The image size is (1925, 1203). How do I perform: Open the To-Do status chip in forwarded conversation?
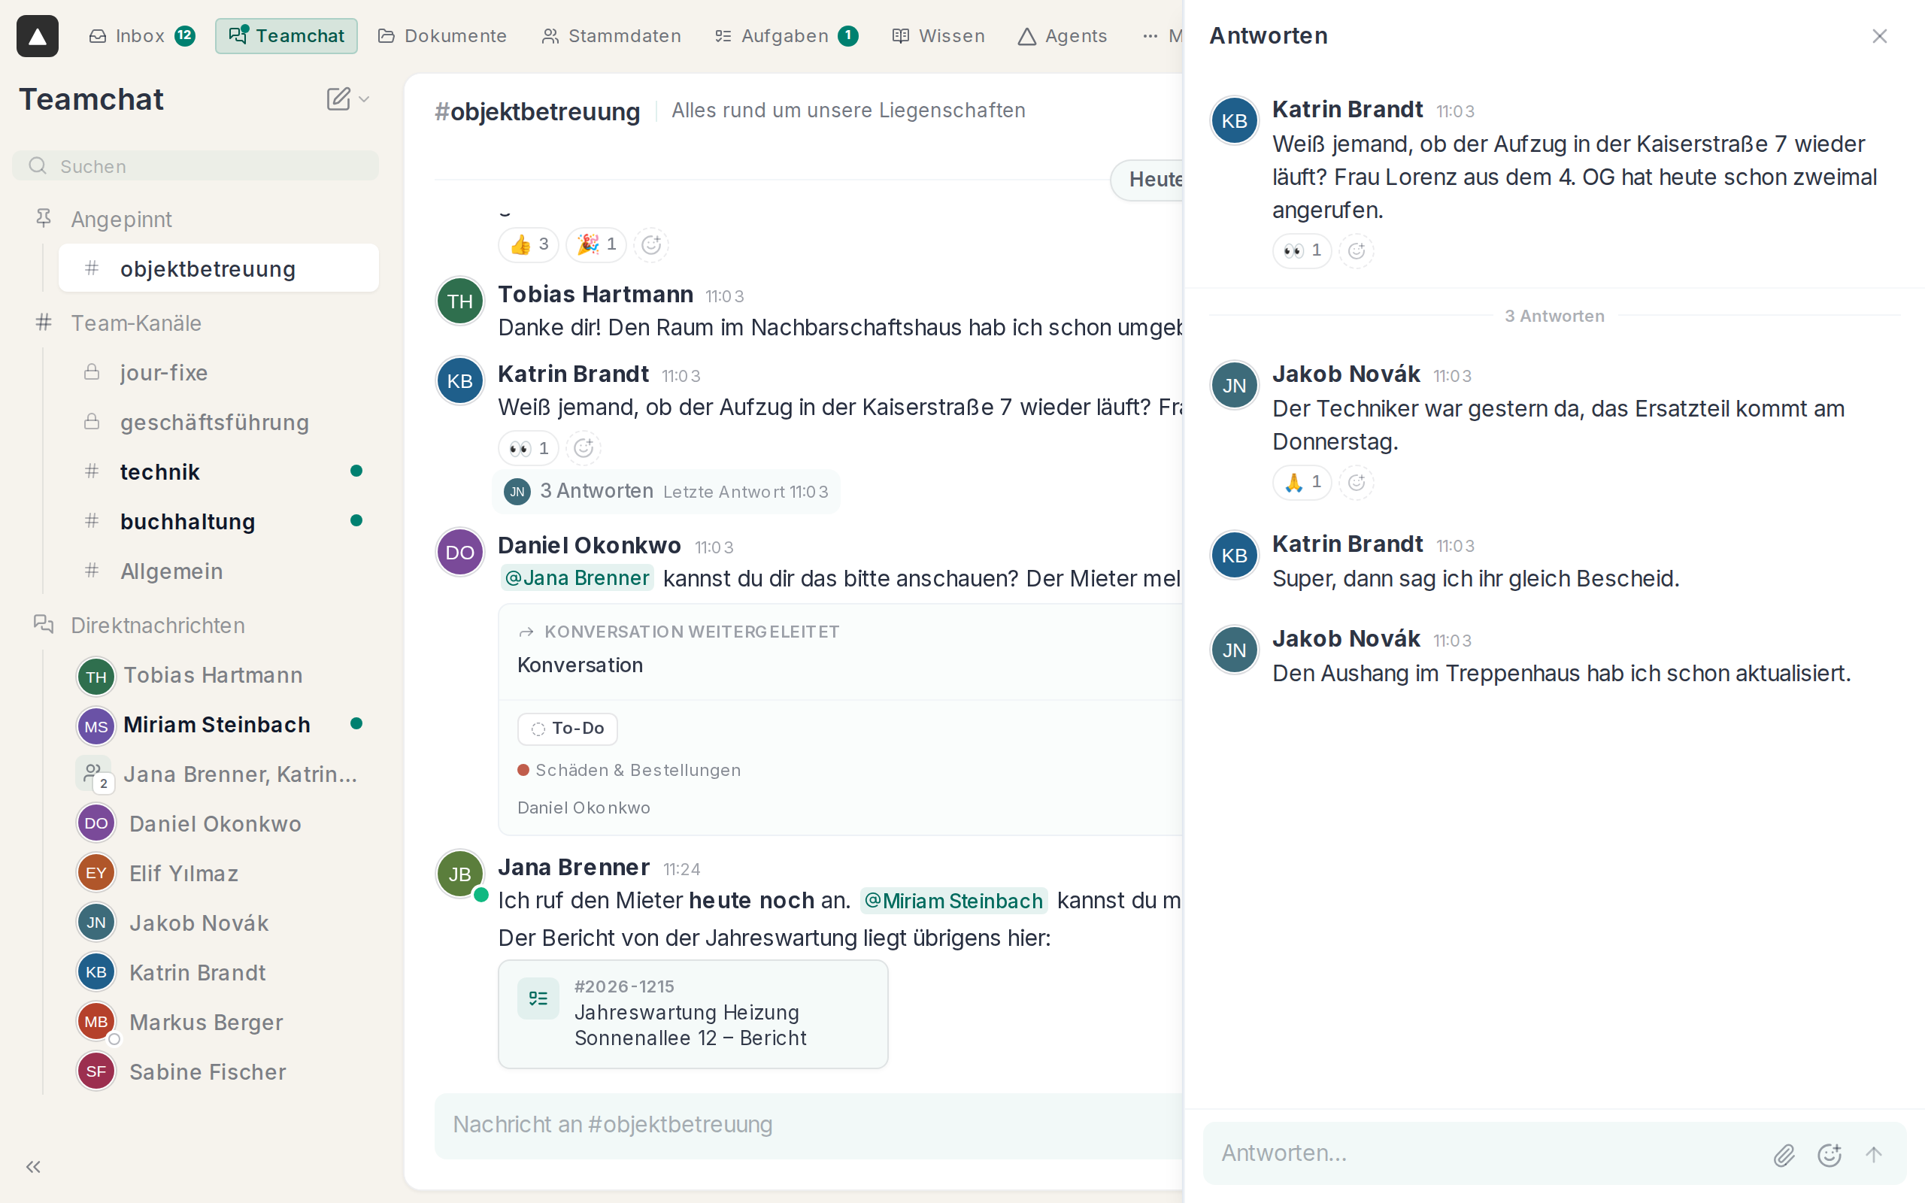coord(567,729)
